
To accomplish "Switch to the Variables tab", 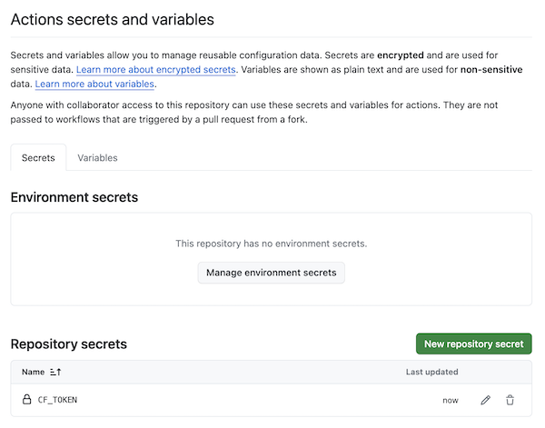I will pos(97,157).
